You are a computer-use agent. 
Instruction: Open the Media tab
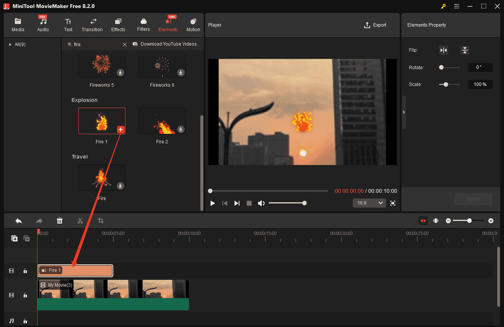18,25
